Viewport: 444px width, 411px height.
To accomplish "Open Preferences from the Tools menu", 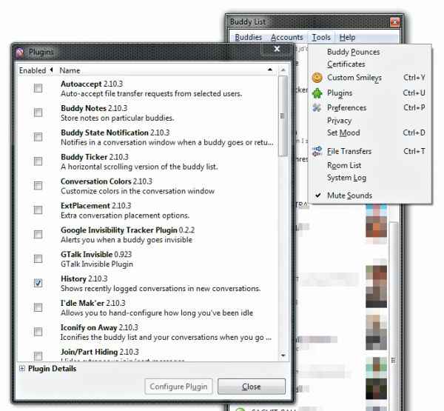I will pyautogui.click(x=370, y=107).
